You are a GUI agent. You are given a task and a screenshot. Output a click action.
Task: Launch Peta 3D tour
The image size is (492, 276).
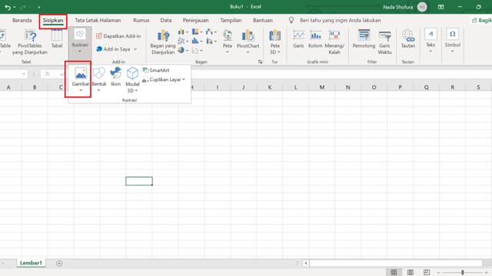(275, 42)
